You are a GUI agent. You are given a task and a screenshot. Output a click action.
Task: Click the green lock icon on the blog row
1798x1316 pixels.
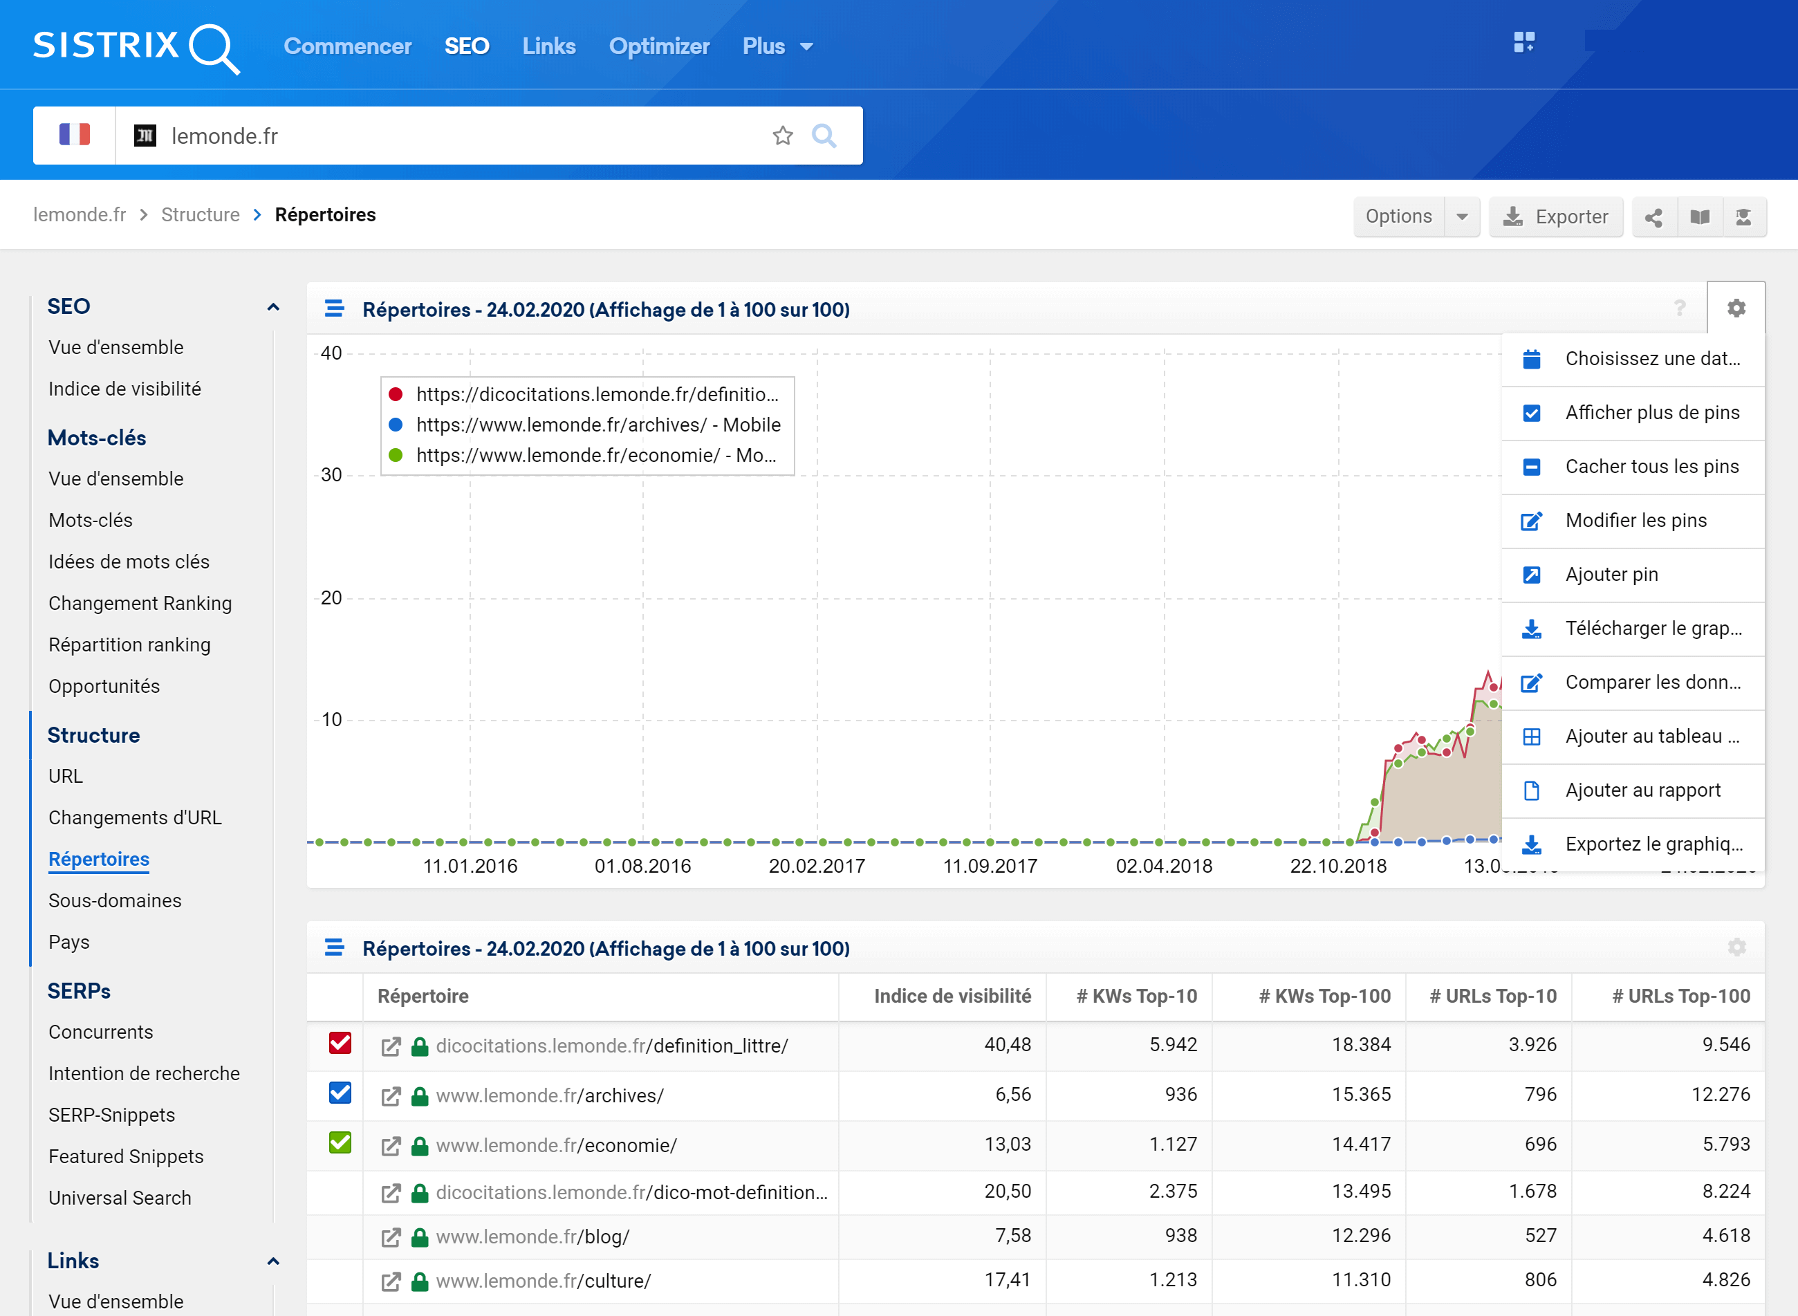click(419, 1237)
